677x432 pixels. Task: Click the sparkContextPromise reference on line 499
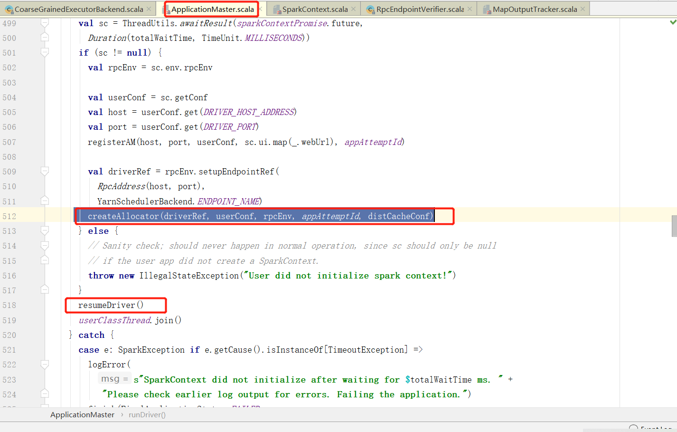[x=282, y=23]
